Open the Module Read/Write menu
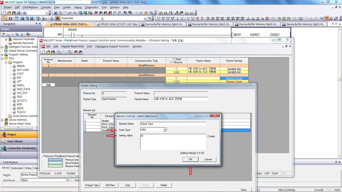The width and height of the screenshot is (342, 192). point(72,46)
